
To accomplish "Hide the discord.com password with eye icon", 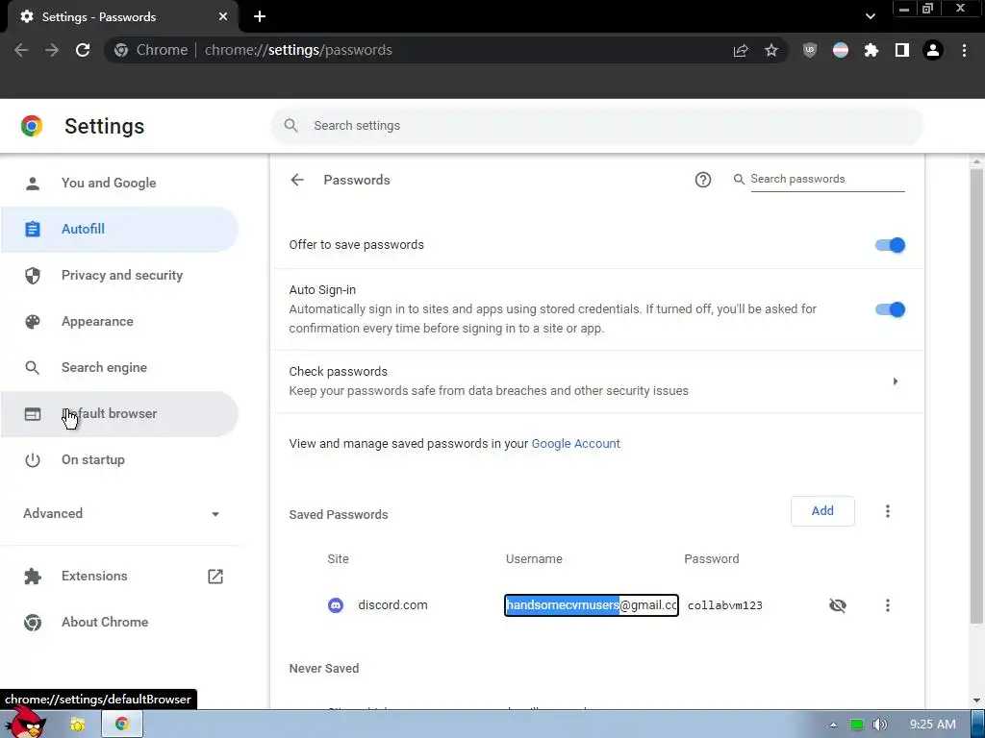I will point(838,605).
